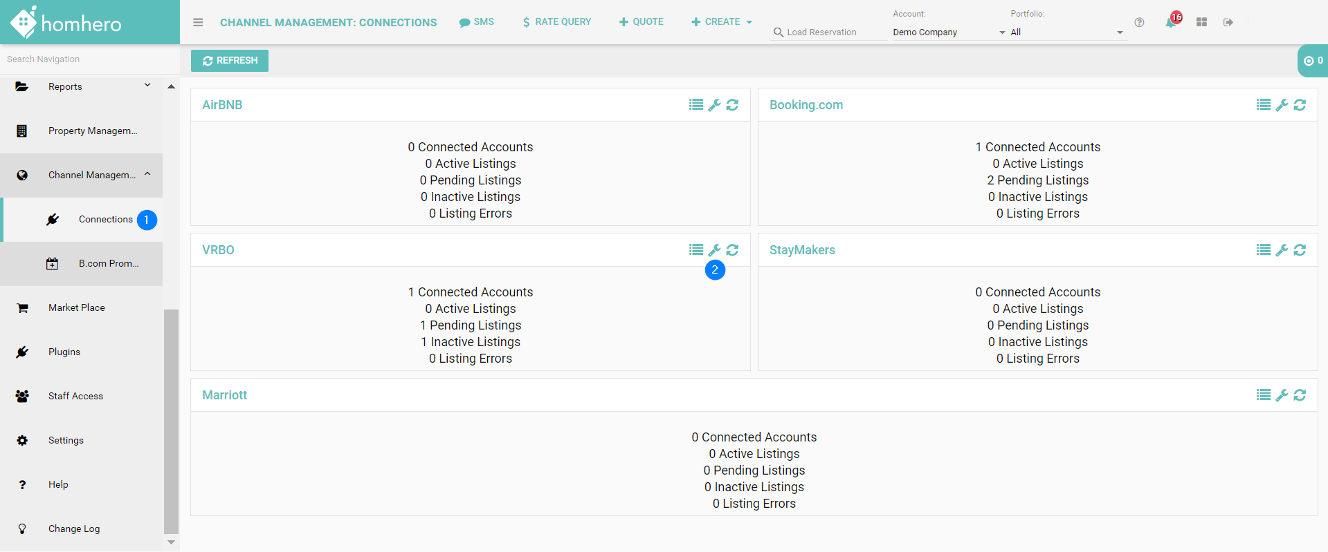Image resolution: width=1328 pixels, height=552 pixels.
Task: Open the Portfolio dropdown
Action: tap(1066, 32)
